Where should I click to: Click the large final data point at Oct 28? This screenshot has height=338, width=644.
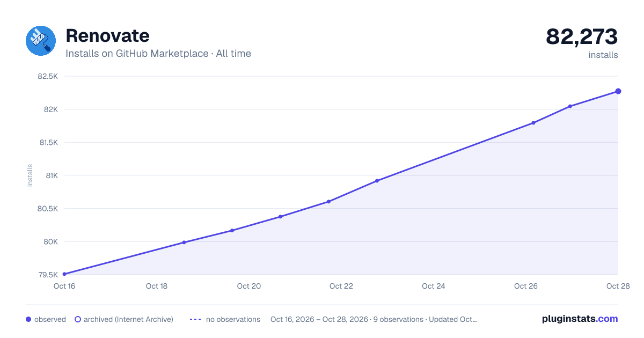point(618,91)
